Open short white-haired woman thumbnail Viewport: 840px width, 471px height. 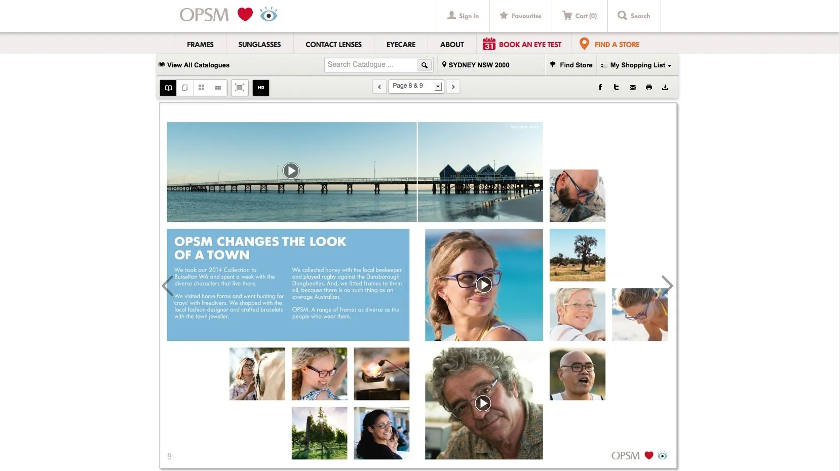(x=578, y=315)
